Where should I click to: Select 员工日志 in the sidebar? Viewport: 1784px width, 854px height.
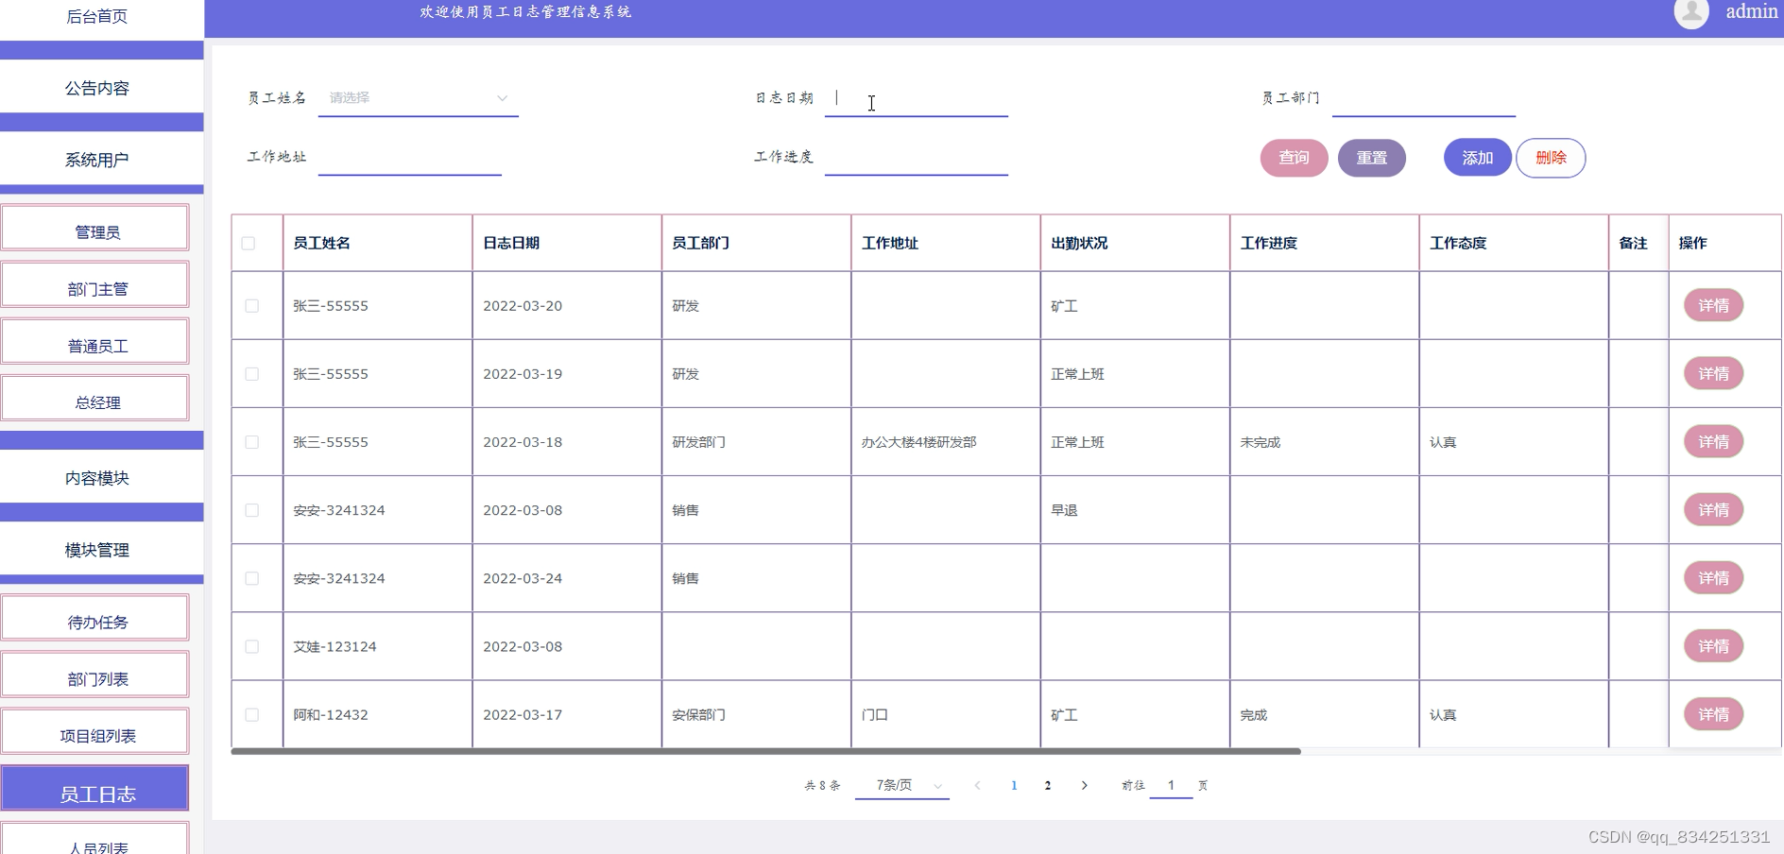click(x=97, y=794)
